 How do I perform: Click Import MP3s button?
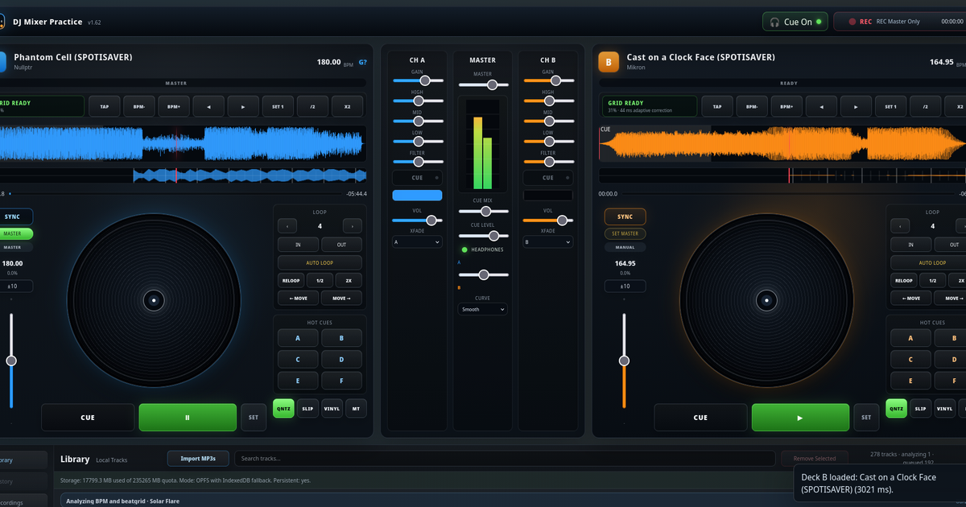198,459
